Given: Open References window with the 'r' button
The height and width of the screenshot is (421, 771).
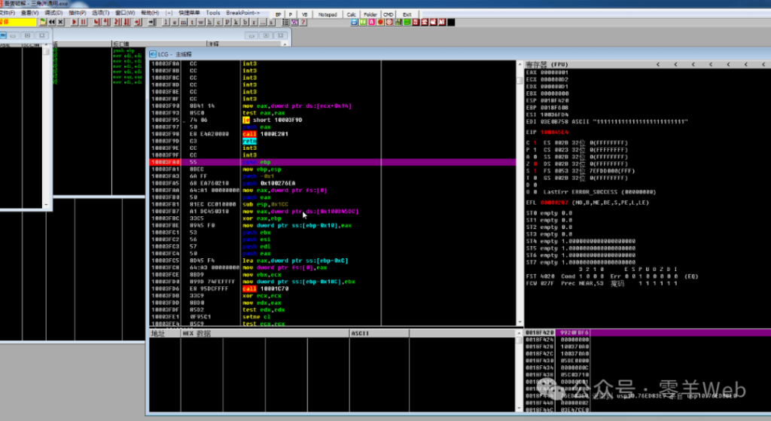Looking at the screenshot, I should 254,22.
